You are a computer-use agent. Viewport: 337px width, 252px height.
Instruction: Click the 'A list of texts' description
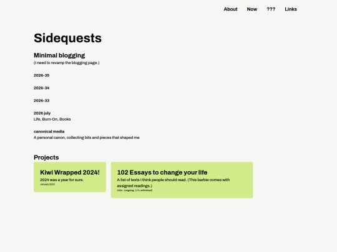[173, 183]
